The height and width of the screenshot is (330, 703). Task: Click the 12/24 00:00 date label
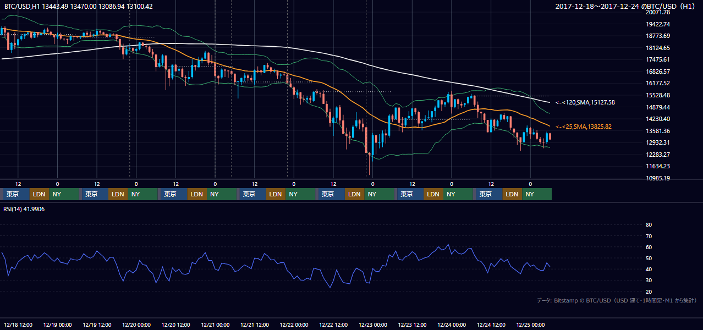pos(452,324)
